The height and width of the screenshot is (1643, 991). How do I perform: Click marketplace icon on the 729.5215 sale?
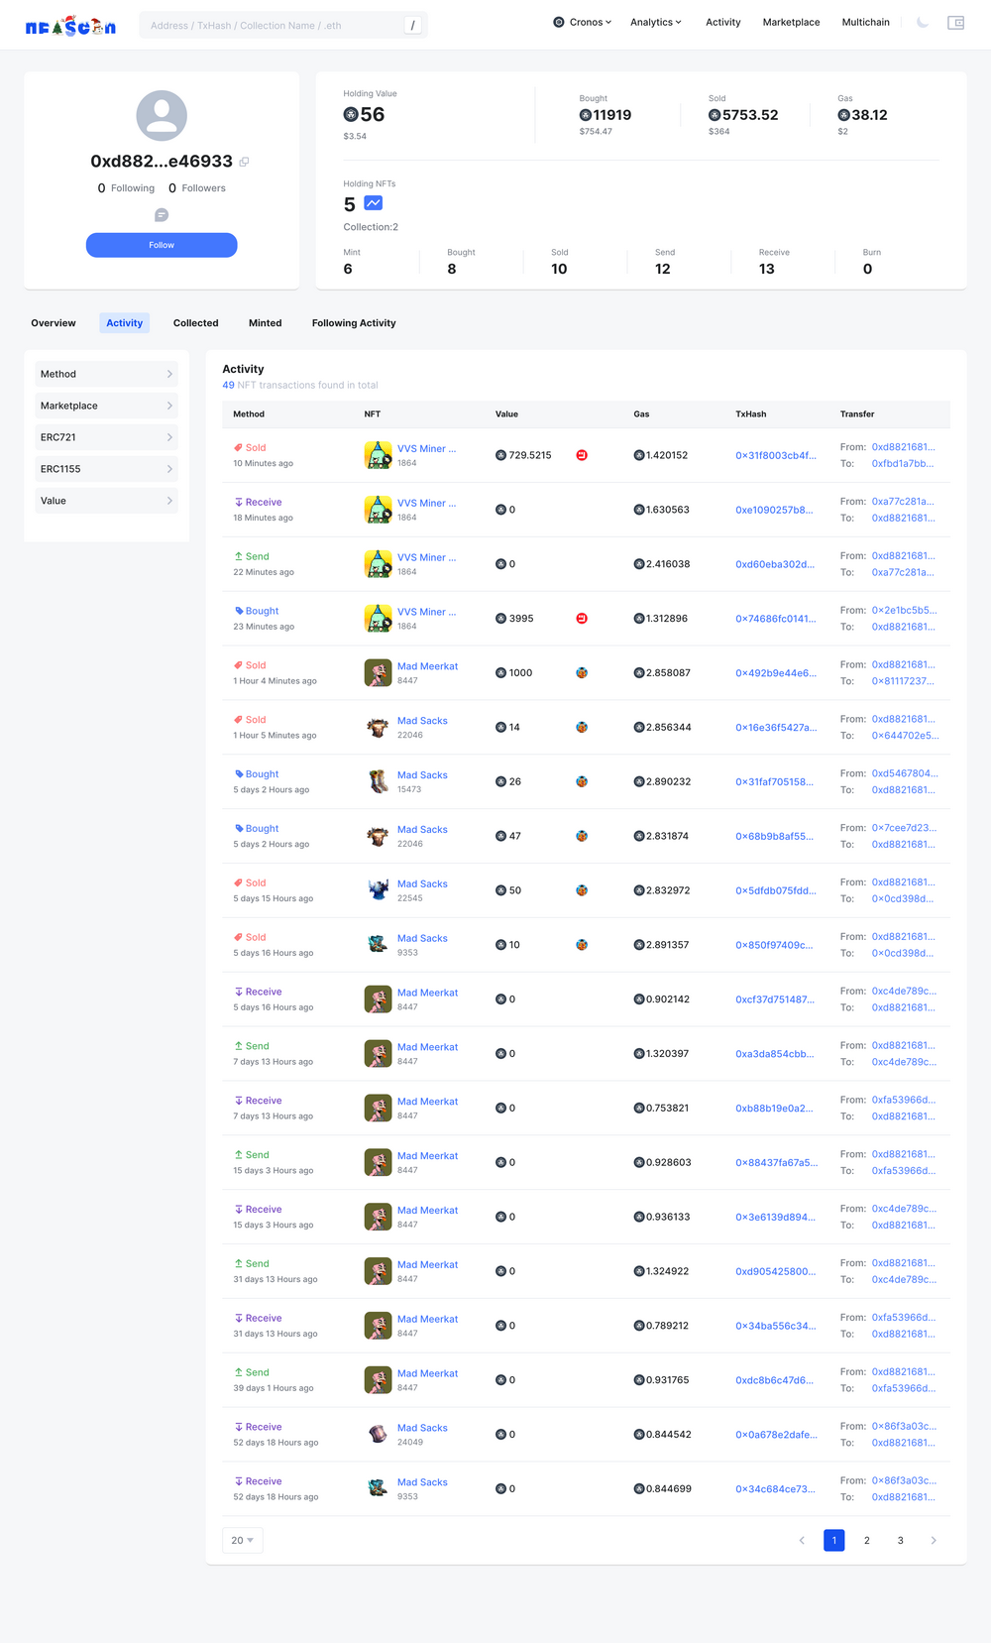tap(582, 455)
